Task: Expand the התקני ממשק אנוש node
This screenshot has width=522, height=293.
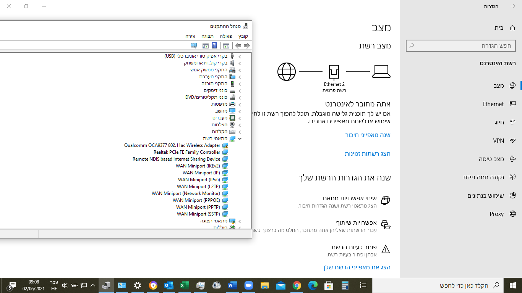Action: pos(240,70)
